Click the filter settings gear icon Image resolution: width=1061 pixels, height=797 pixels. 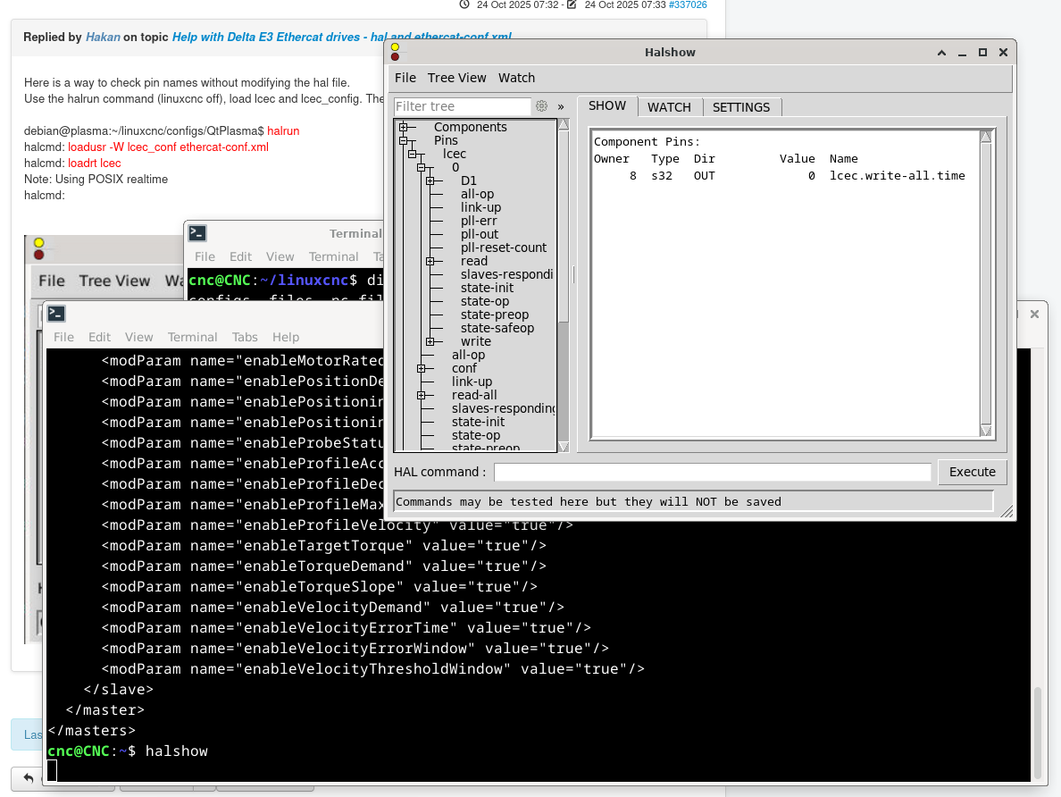pyautogui.click(x=541, y=106)
